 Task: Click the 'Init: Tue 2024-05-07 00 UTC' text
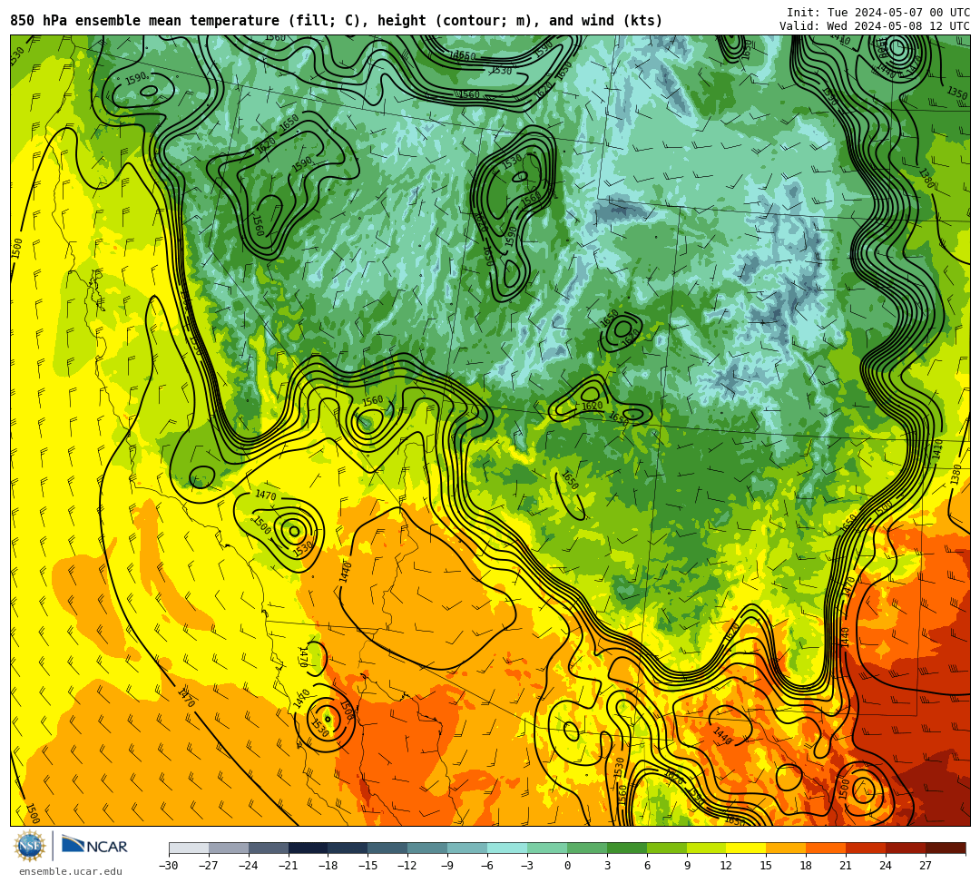[878, 13]
